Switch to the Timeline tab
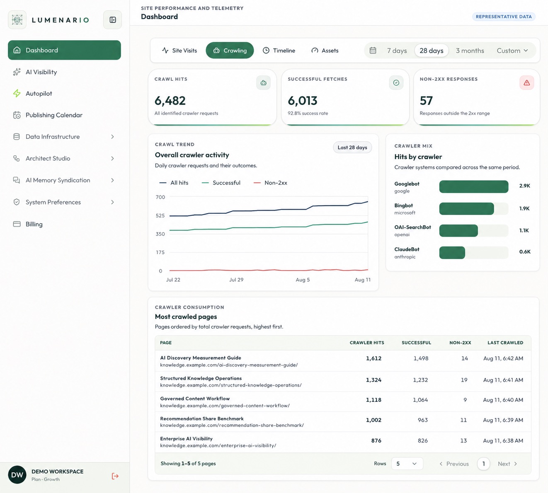 pos(279,51)
